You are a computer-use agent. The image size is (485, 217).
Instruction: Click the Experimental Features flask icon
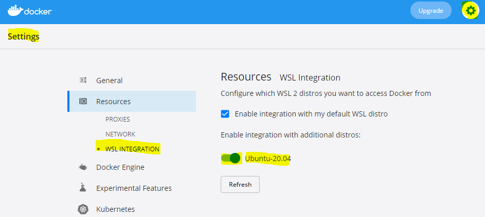click(x=83, y=188)
